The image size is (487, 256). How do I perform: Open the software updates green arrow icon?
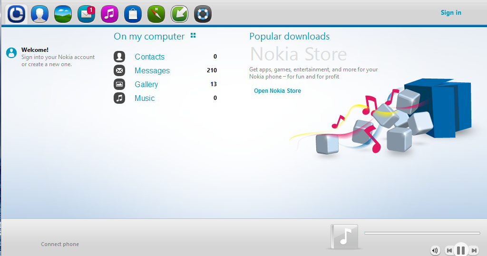coord(179,14)
